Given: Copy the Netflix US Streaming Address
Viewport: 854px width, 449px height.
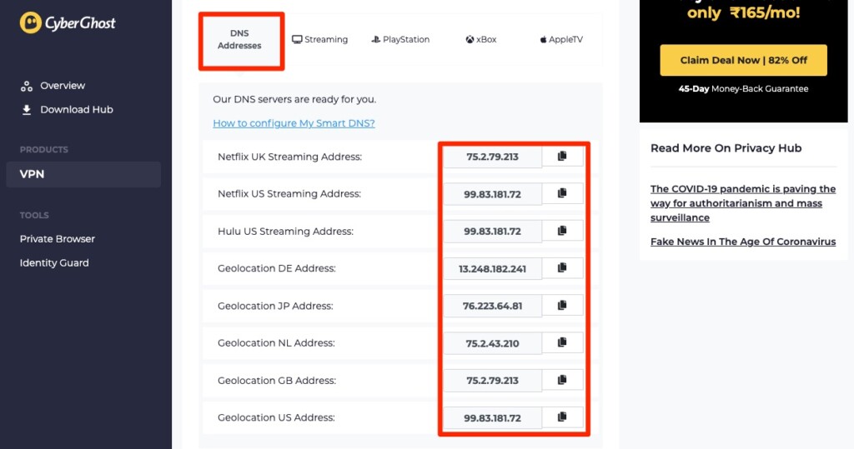Looking at the screenshot, I should pyautogui.click(x=562, y=193).
